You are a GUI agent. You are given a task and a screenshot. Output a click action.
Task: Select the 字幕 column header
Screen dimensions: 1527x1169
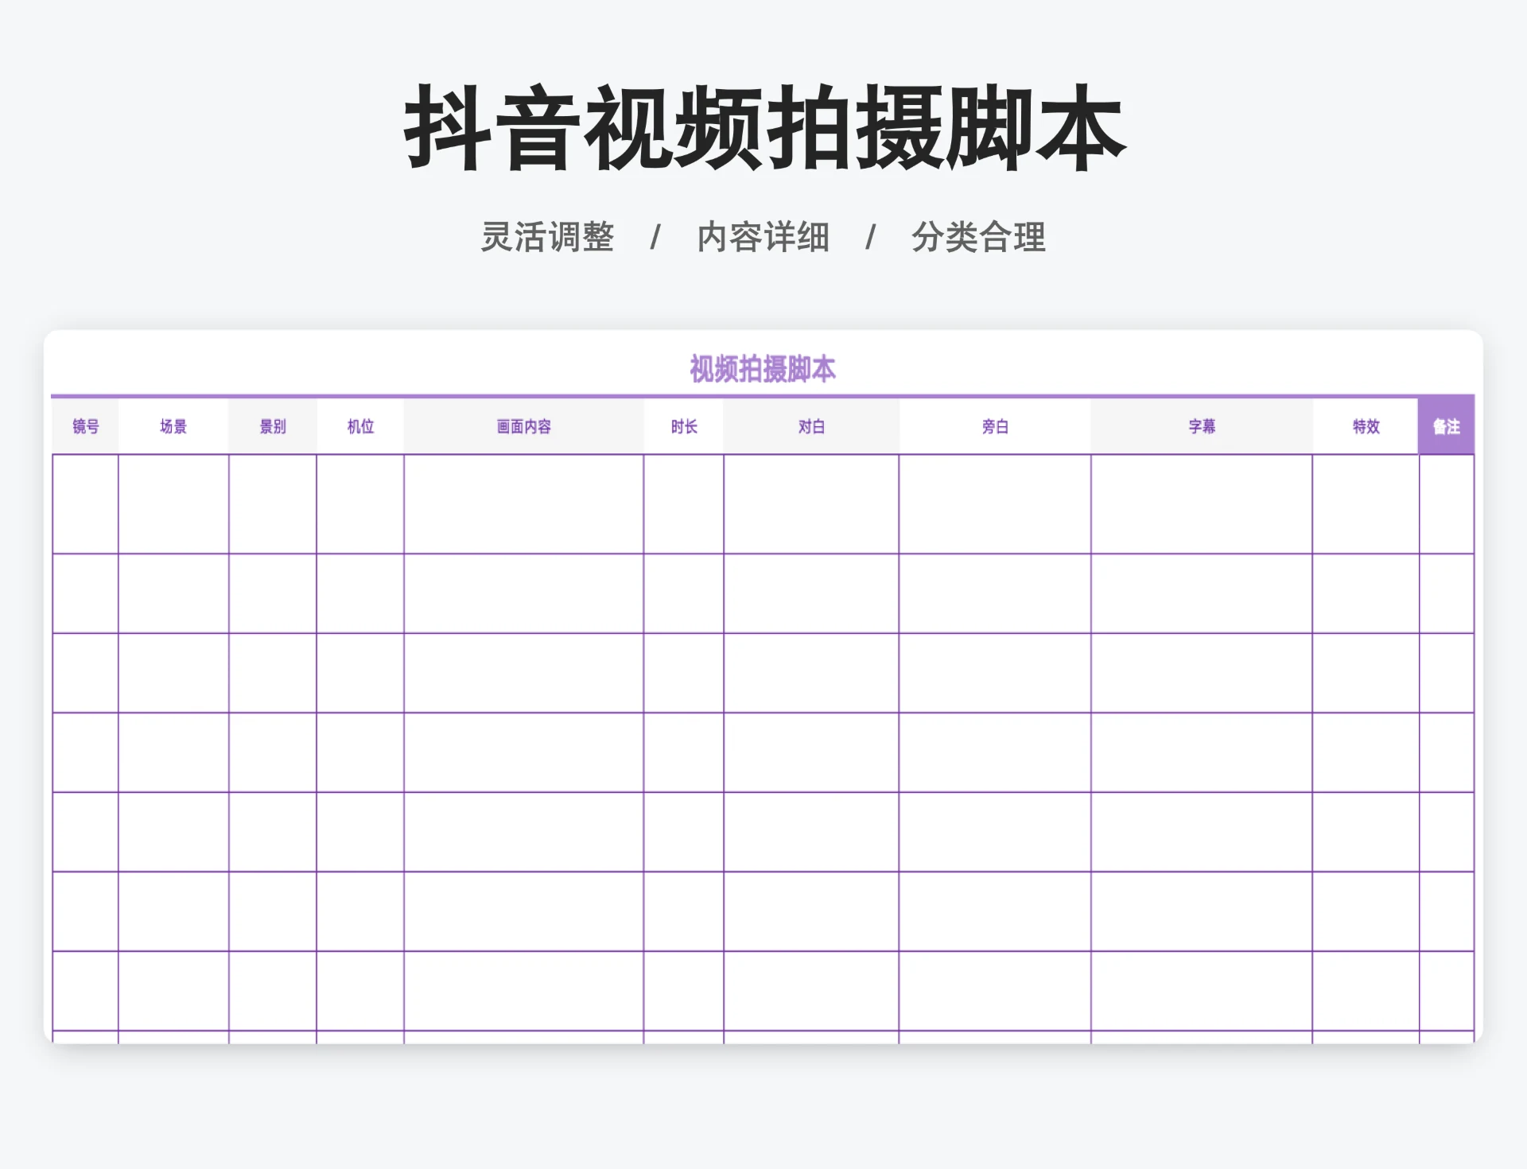pos(1201,426)
